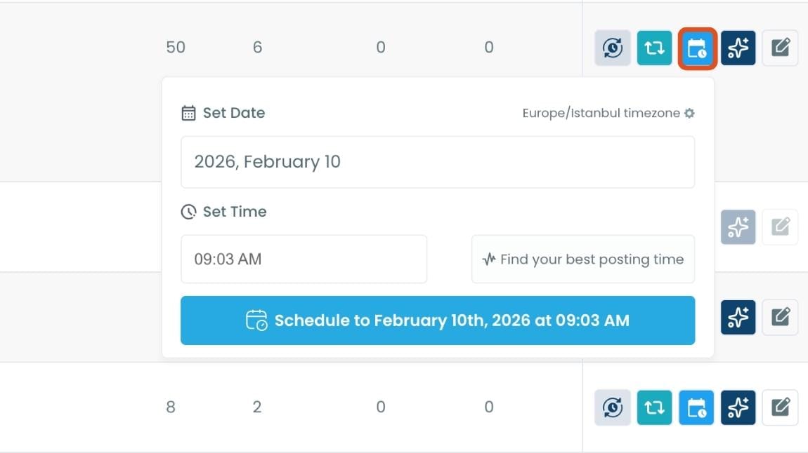Image resolution: width=808 pixels, height=453 pixels.
Task: Click Find your best posting time
Action: click(x=582, y=259)
